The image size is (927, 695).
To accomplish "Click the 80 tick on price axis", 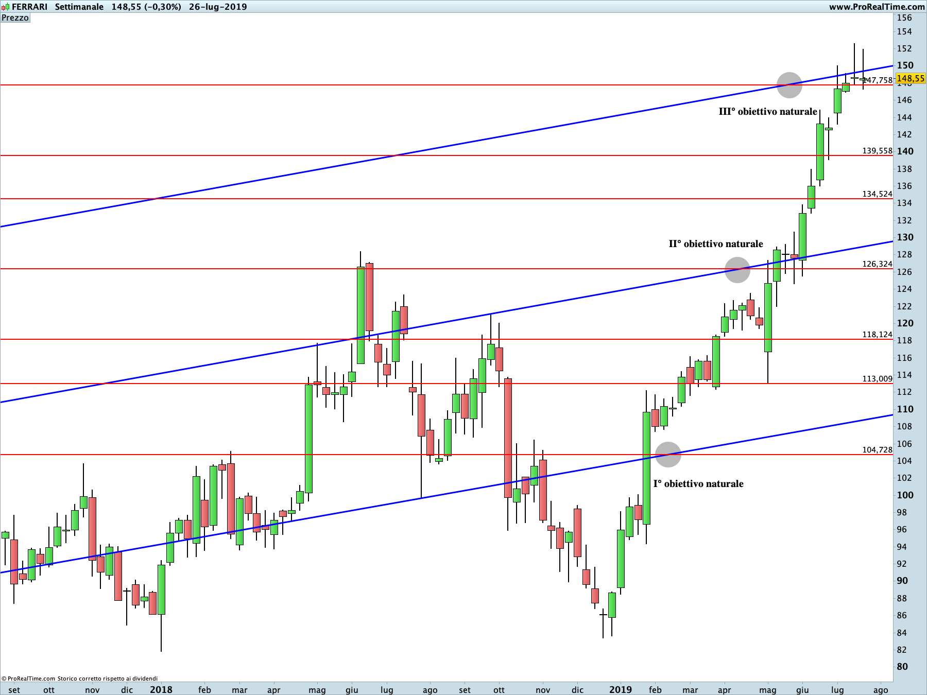I will [x=902, y=667].
